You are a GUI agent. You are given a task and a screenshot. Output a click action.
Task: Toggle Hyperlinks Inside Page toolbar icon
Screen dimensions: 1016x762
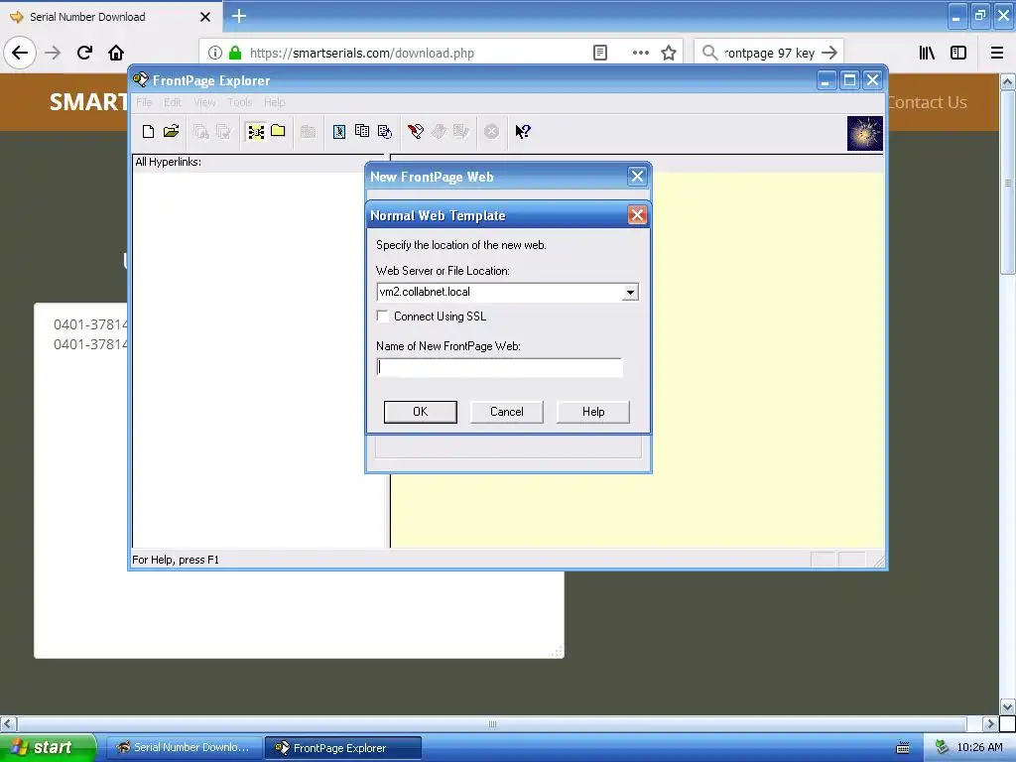385,132
